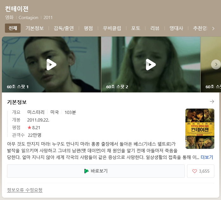Click the 60초 스팟 1 caption
221x200 pixels.
coord(18,87)
